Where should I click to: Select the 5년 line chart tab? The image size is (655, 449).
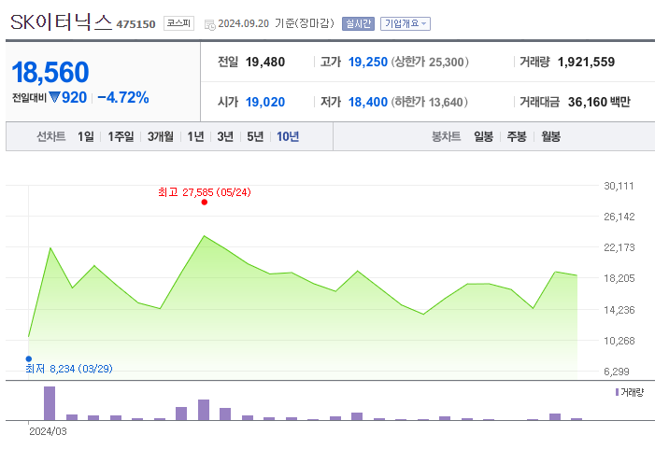(x=255, y=136)
